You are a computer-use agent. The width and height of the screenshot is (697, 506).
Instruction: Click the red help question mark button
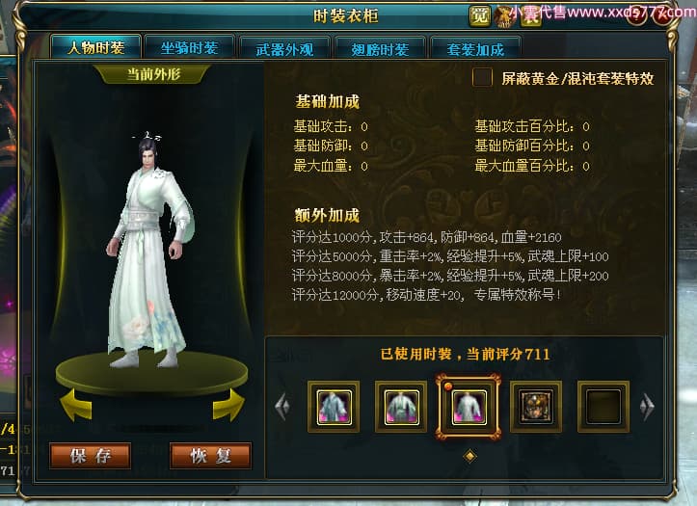pos(637,16)
